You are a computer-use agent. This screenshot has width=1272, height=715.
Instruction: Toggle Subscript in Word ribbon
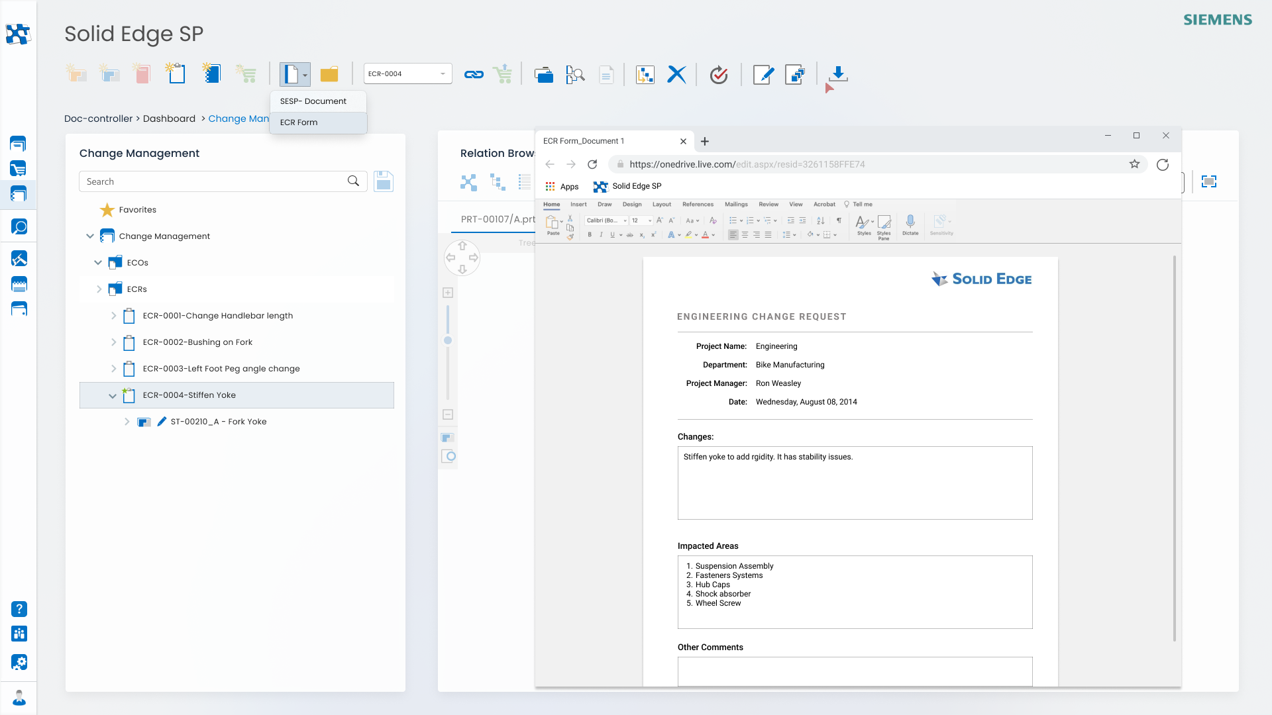coord(642,235)
